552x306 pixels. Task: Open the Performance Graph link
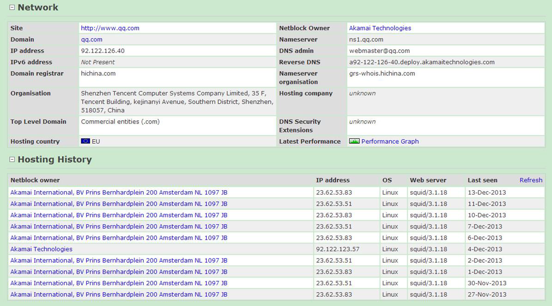click(x=390, y=141)
